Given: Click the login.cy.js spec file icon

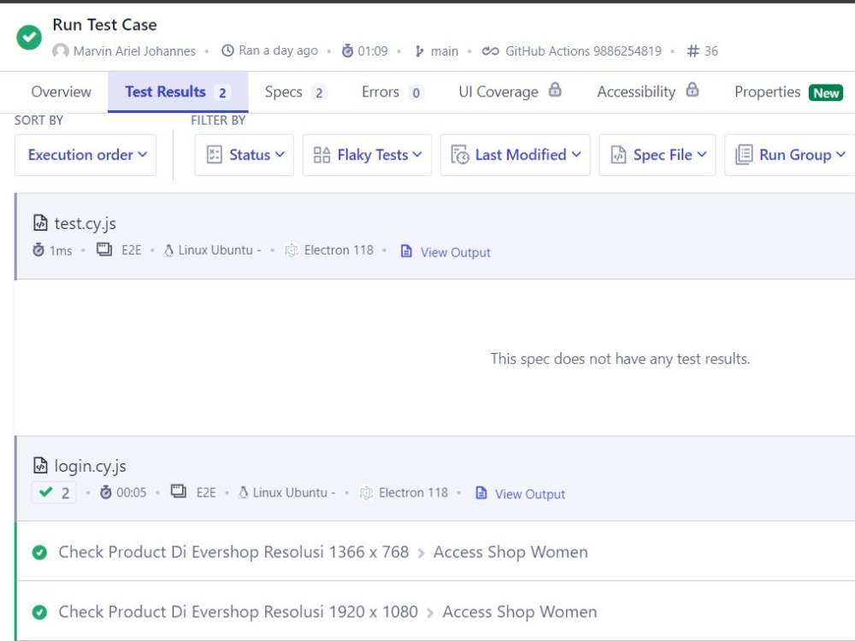Looking at the screenshot, I should click(x=40, y=466).
